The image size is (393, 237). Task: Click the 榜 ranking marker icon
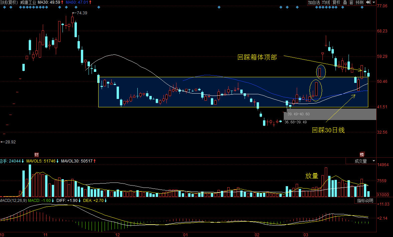(x=362, y=155)
